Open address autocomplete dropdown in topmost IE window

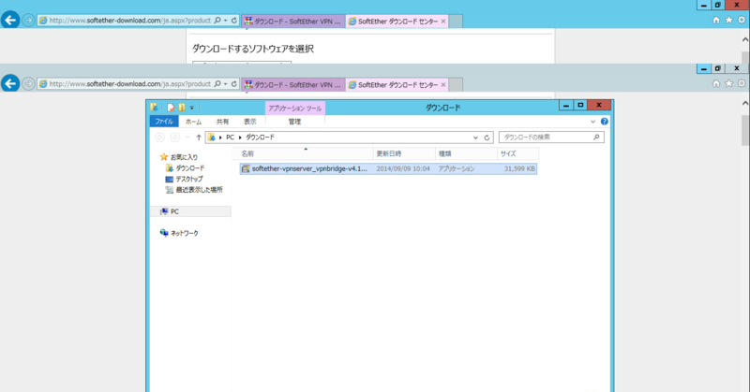coord(225,21)
